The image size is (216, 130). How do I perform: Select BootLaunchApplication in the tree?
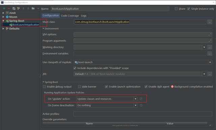(x=26, y=25)
